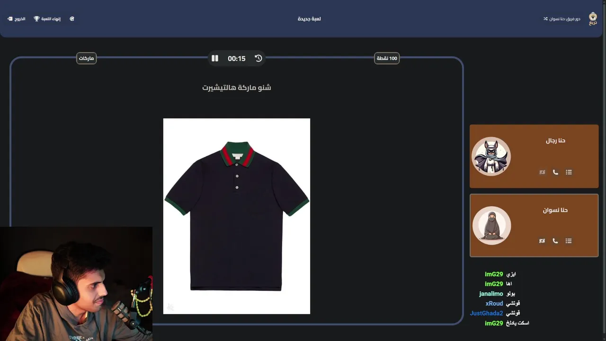Click the 100 نقطة points badge
This screenshot has width=606, height=341.
coord(387,58)
